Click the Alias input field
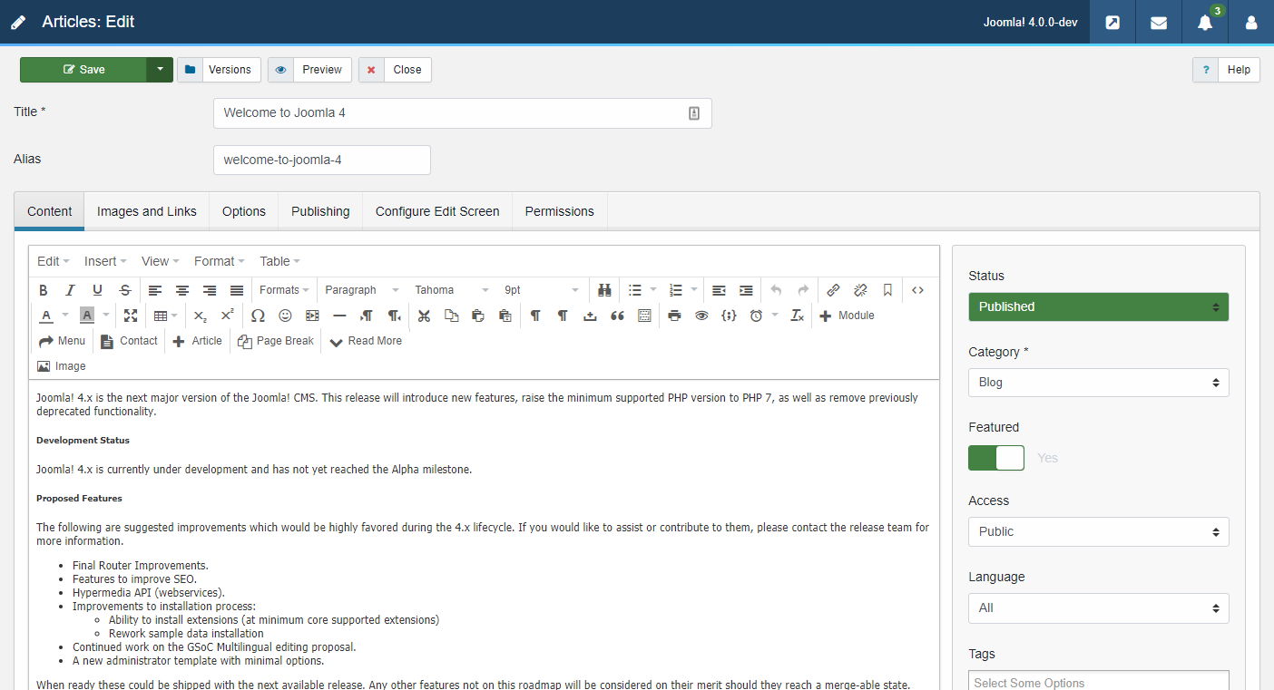Screen dimensions: 1274x690 coord(322,160)
